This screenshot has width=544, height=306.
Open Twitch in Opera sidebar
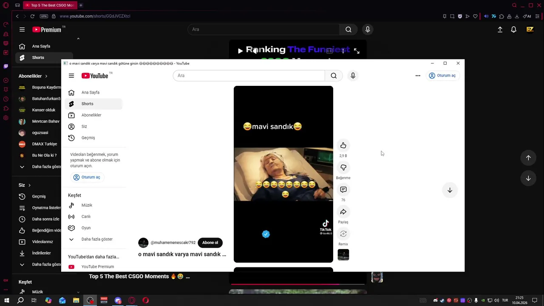[x=6, y=66]
